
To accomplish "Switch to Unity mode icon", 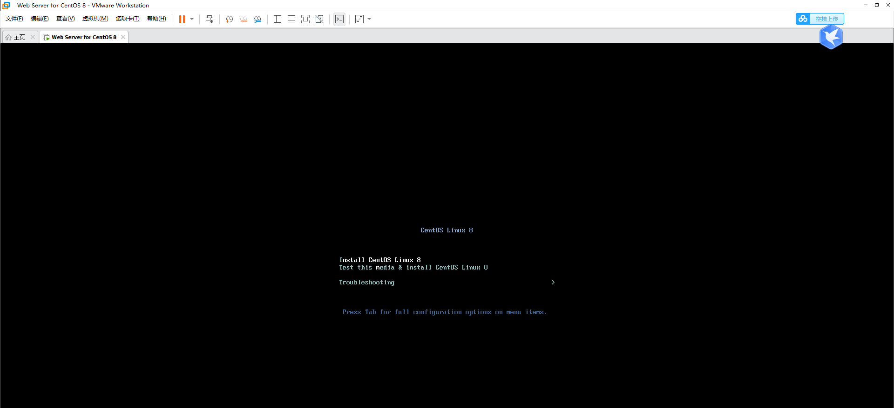I will pyautogui.click(x=319, y=19).
